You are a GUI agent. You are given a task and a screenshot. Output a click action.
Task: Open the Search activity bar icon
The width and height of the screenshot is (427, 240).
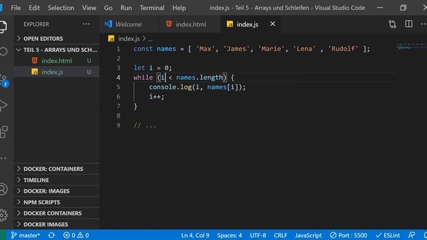pyautogui.click(x=3, y=51)
